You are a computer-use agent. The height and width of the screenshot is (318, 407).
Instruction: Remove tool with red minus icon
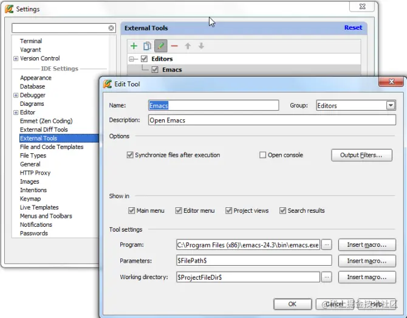point(174,46)
